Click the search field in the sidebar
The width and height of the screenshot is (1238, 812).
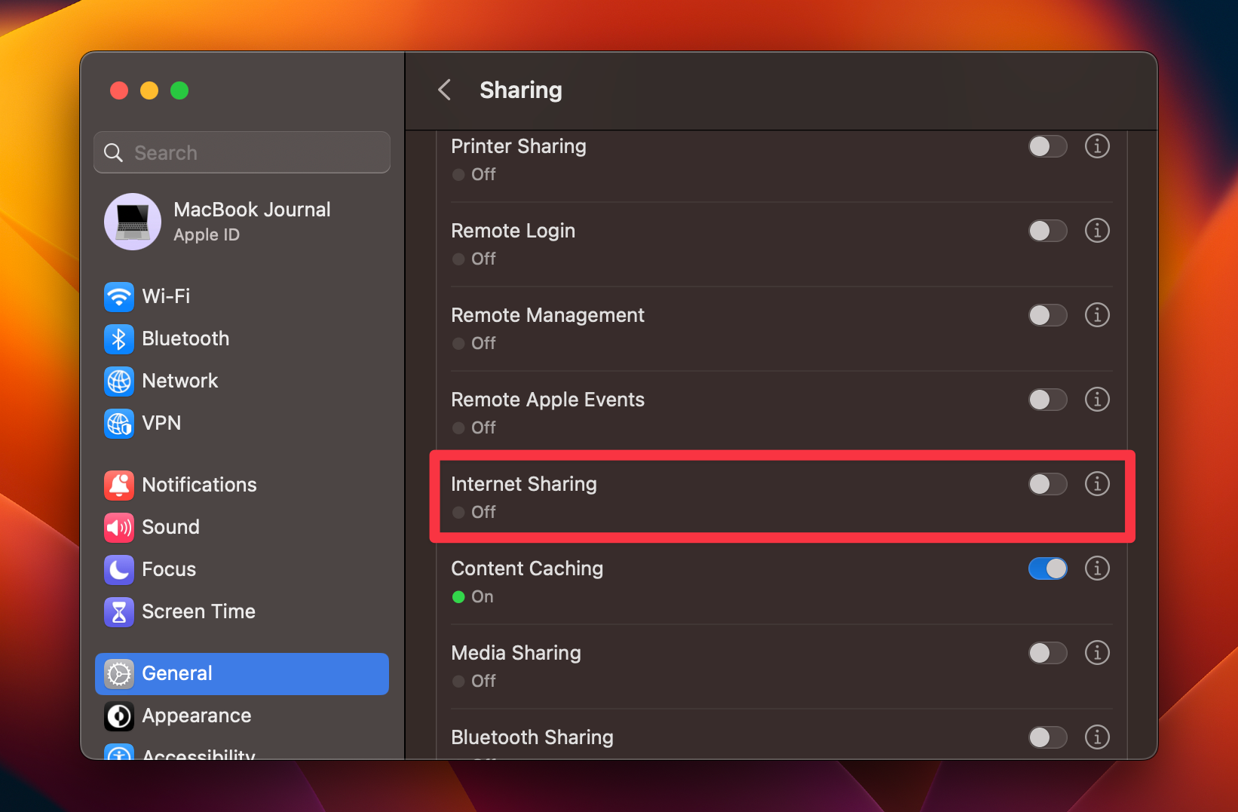(x=241, y=152)
